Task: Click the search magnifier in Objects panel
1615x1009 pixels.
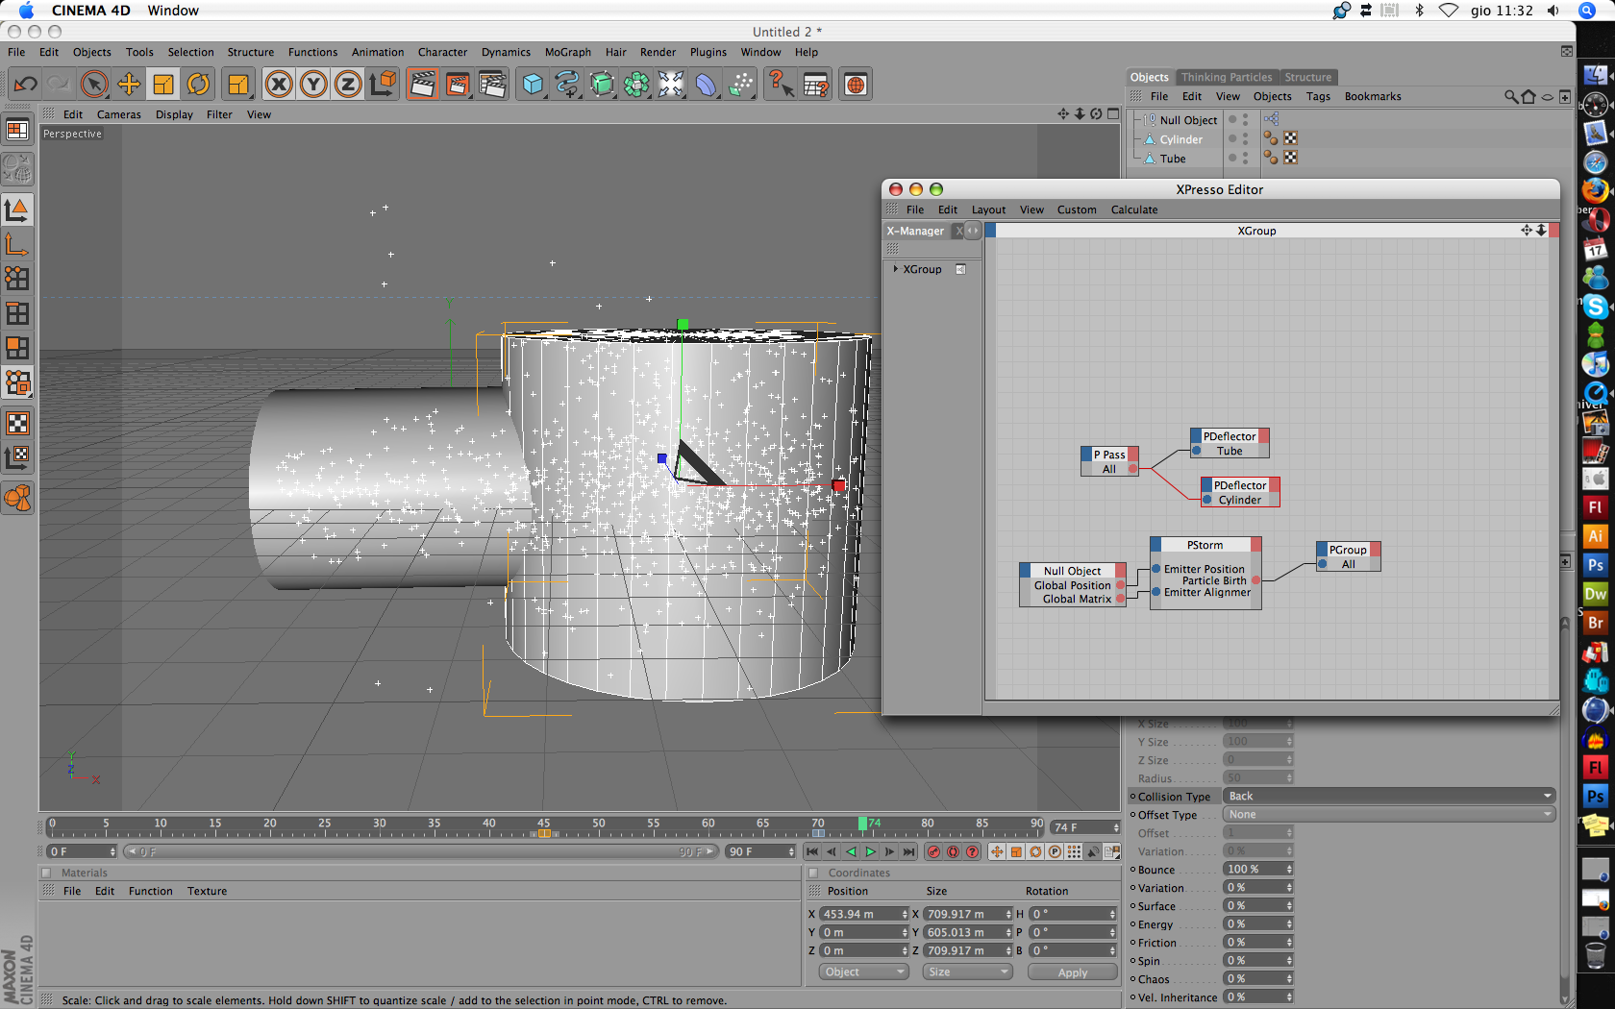Action: tap(1511, 97)
